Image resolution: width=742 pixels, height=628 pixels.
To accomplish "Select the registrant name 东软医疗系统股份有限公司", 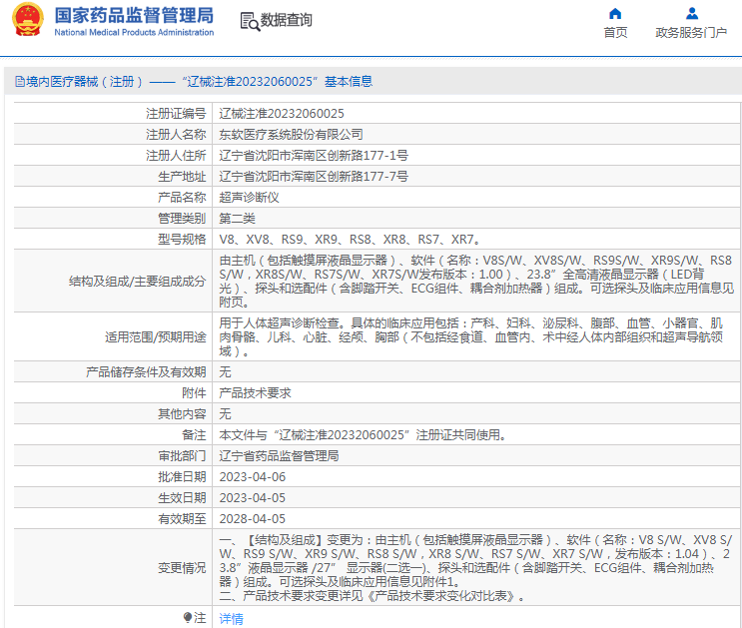I will (x=291, y=135).
